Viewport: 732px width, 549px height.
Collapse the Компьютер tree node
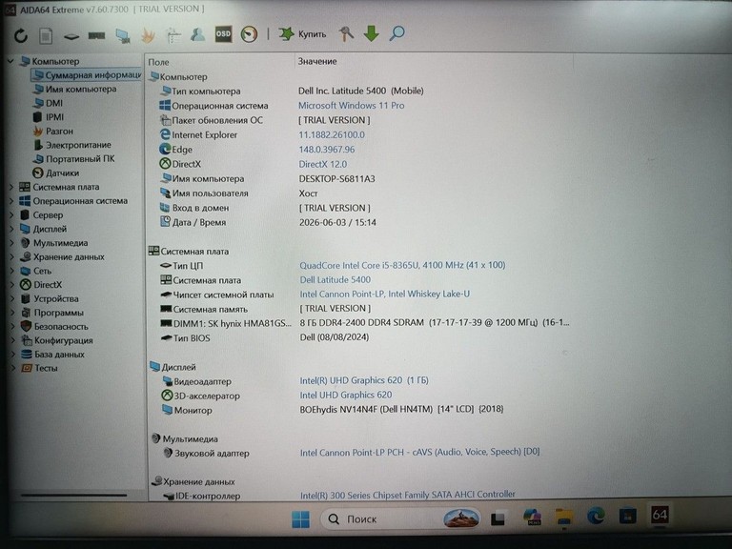pyautogui.click(x=10, y=61)
